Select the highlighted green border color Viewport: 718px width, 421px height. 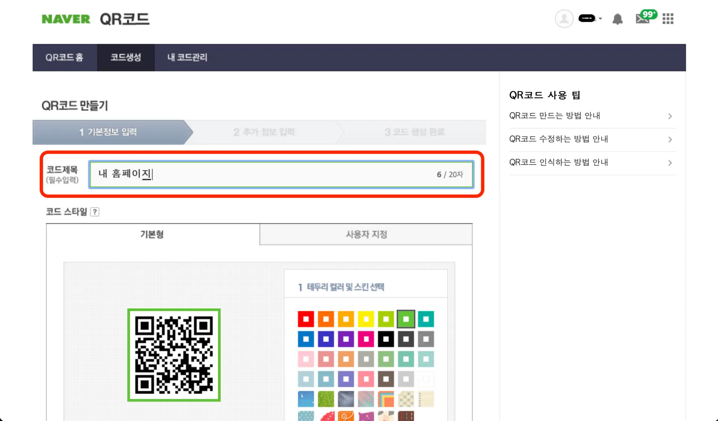pos(406,319)
